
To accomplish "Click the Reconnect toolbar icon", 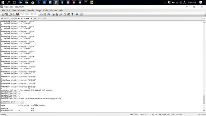I will (14, 14).
